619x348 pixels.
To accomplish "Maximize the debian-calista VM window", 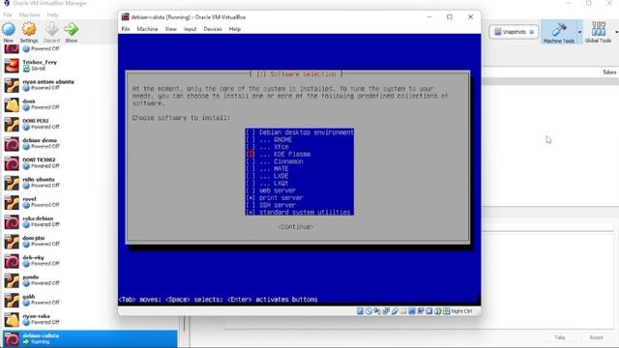I will [x=450, y=17].
